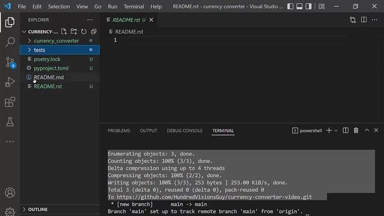Image resolution: width=384 pixels, height=216 pixels.
Task: Open the Terminal menu
Action: [134, 7]
